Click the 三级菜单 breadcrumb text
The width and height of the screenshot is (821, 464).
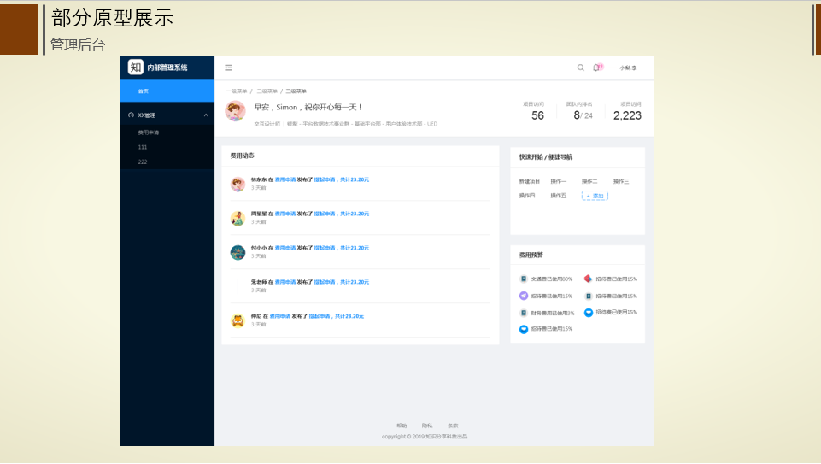coord(296,91)
